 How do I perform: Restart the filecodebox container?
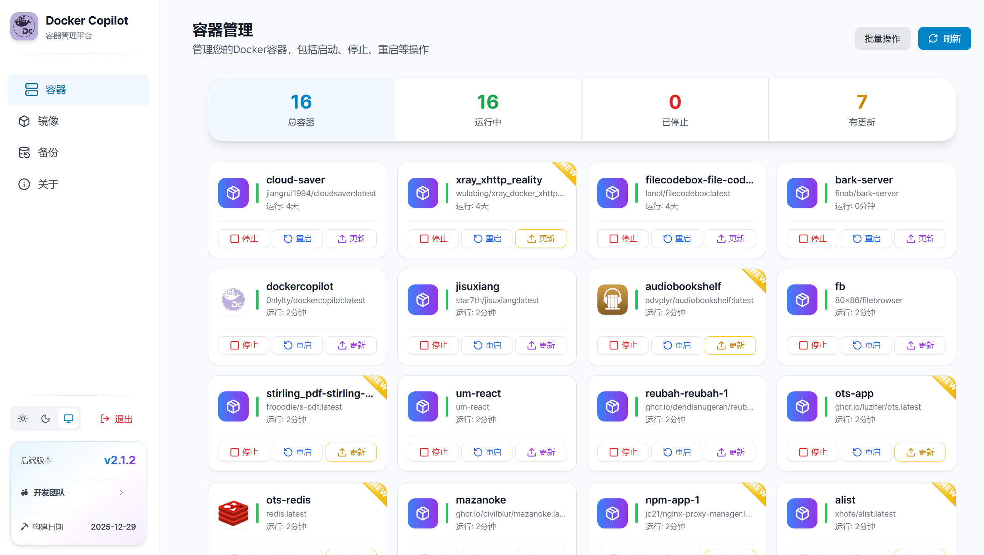[x=676, y=238]
